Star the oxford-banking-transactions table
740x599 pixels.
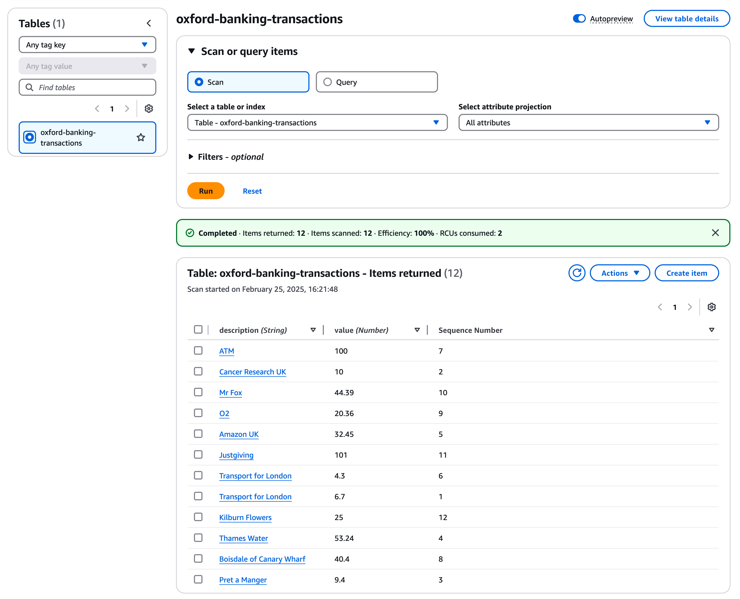141,137
